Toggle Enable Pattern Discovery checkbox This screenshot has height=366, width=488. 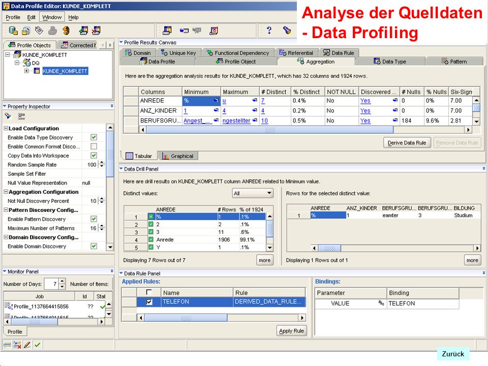tap(94, 219)
